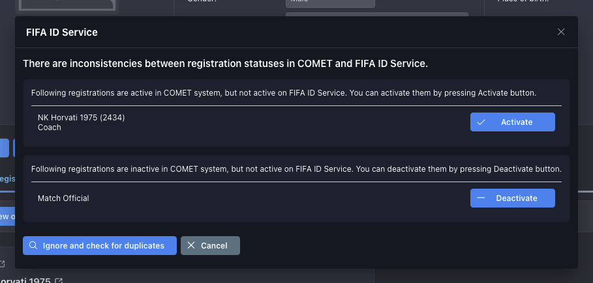Click external link icon at bottom-left edge

(x=2, y=263)
